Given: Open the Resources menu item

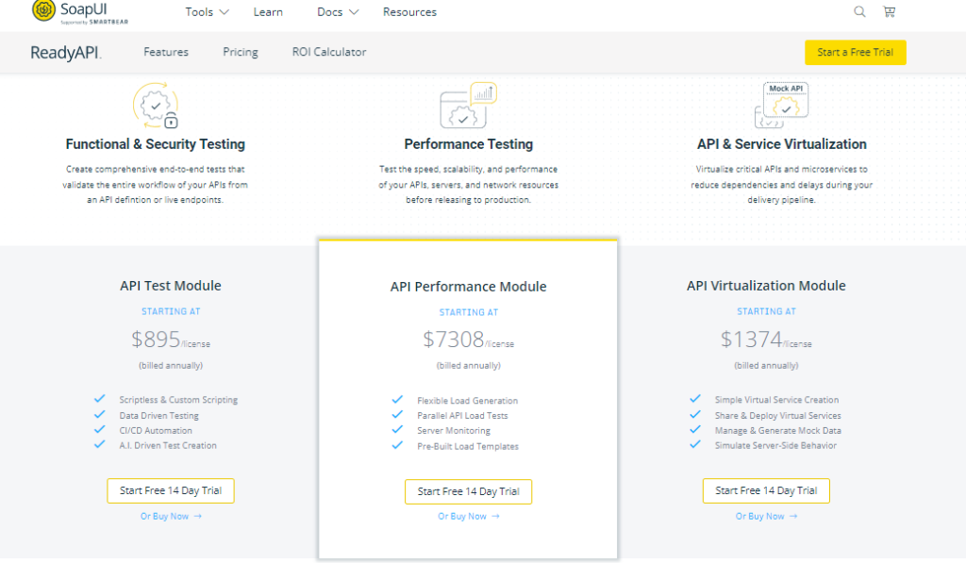Looking at the screenshot, I should [x=409, y=11].
